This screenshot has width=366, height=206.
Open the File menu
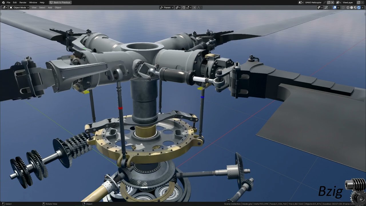[x=8, y=2]
